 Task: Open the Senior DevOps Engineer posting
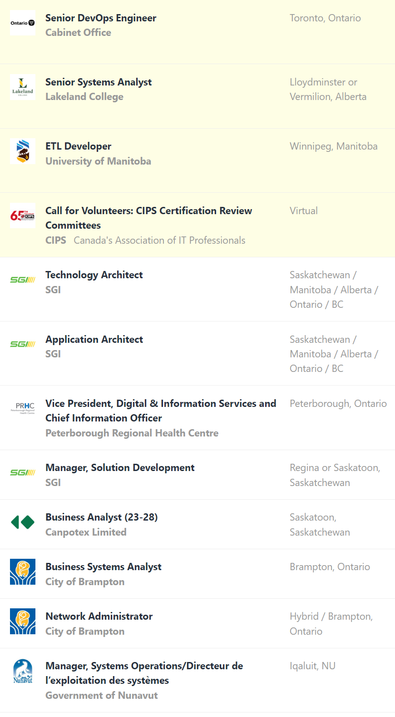[101, 18]
